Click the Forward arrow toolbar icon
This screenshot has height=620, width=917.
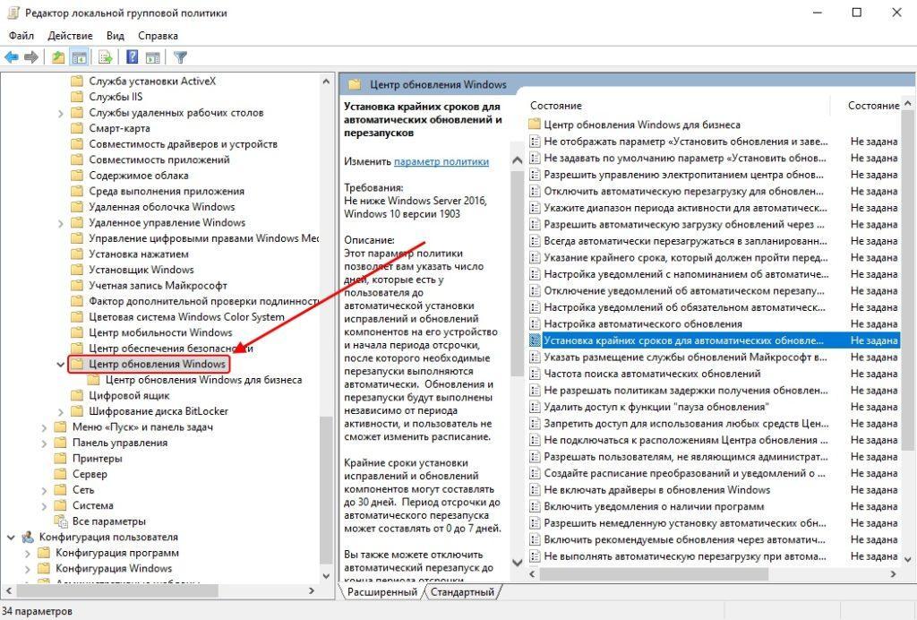point(31,57)
